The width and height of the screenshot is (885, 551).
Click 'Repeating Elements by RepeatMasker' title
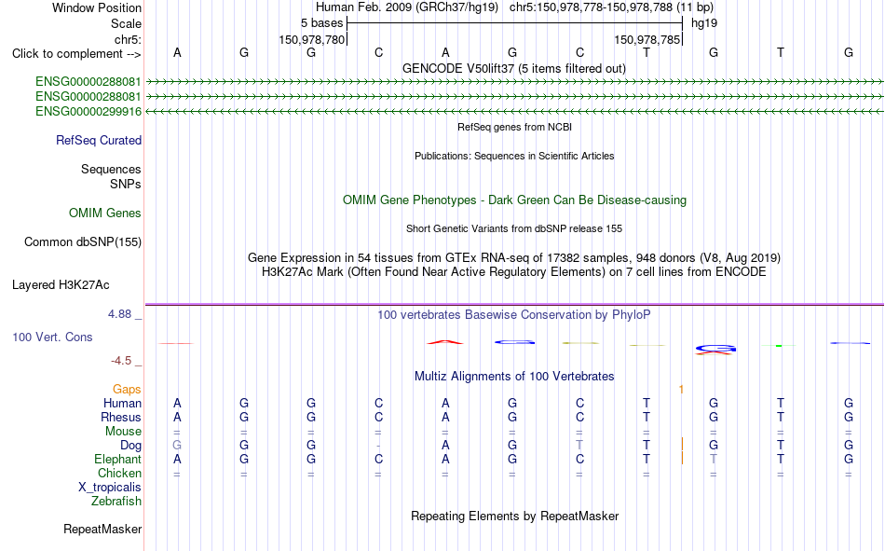coord(515,516)
